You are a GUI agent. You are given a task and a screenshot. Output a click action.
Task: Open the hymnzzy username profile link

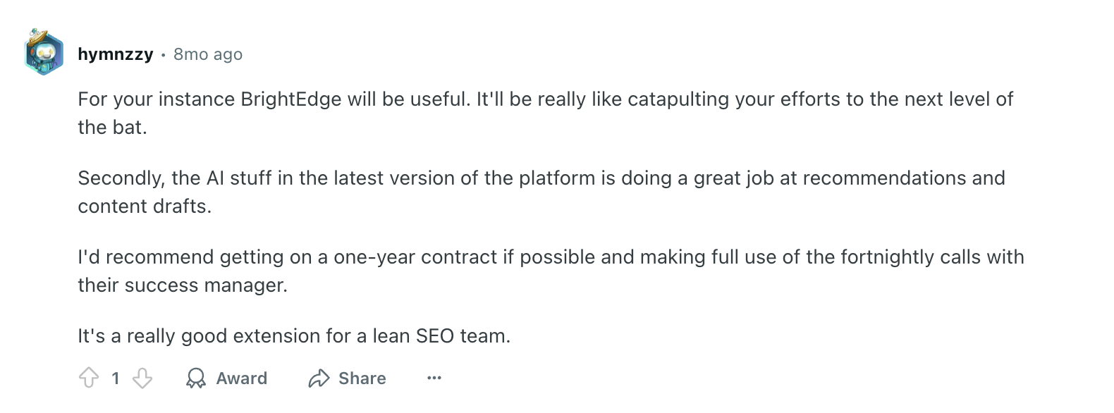tap(116, 54)
